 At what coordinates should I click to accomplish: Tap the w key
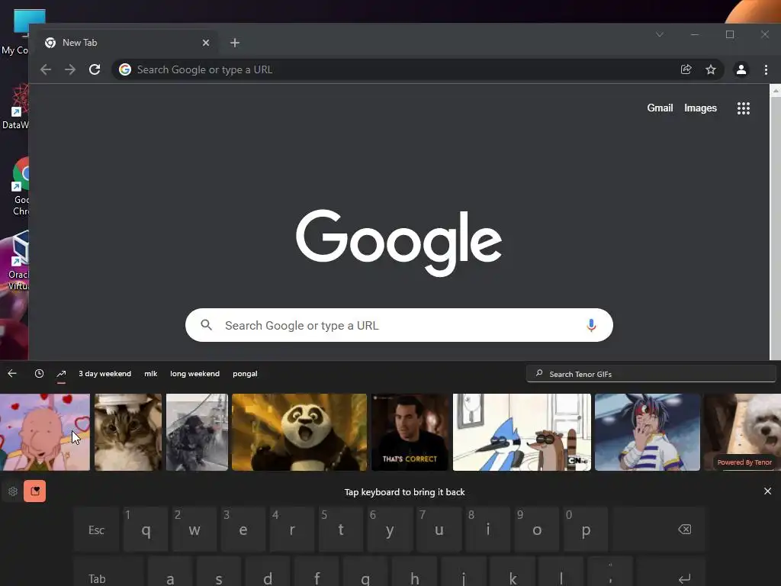click(x=194, y=530)
